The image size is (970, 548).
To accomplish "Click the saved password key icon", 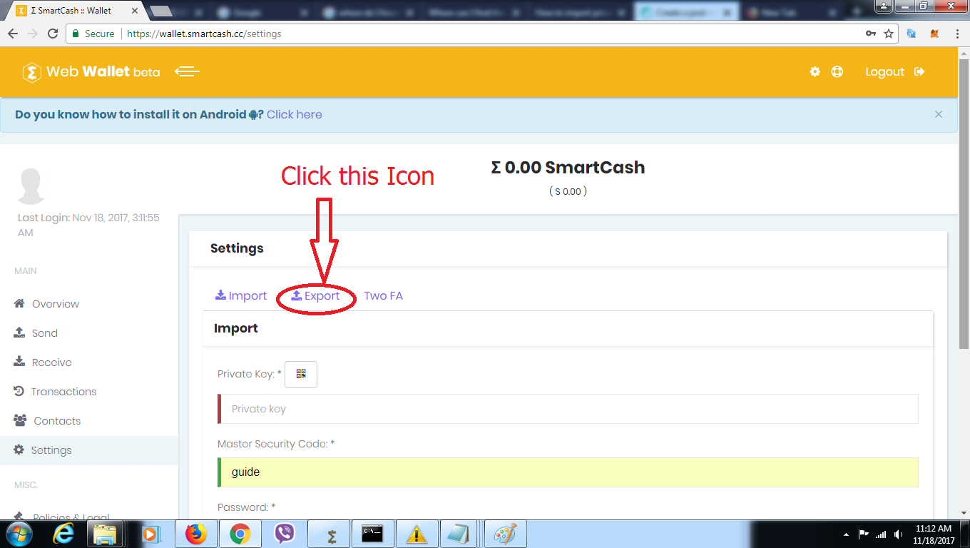I will pos(871,34).
